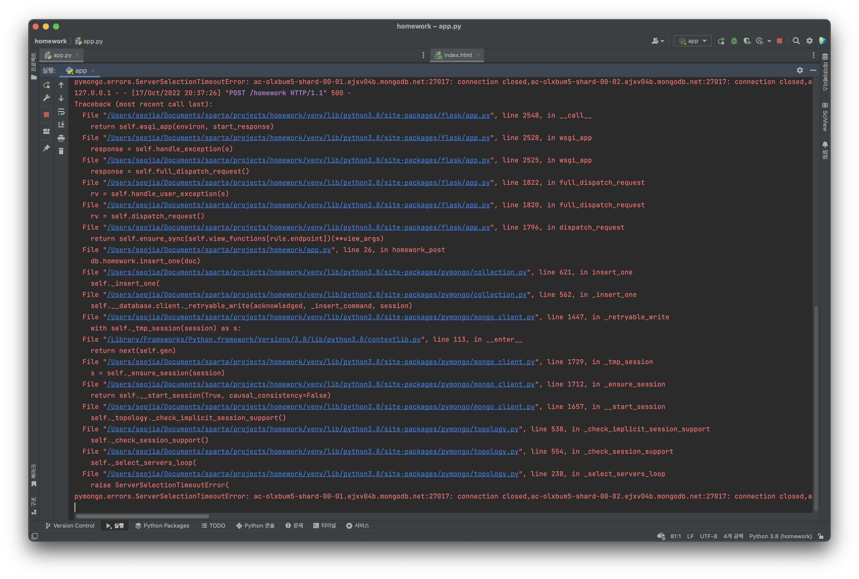Change file encoding UTF-8
This screenshot has height=579, width=859.
coord(708,536)
